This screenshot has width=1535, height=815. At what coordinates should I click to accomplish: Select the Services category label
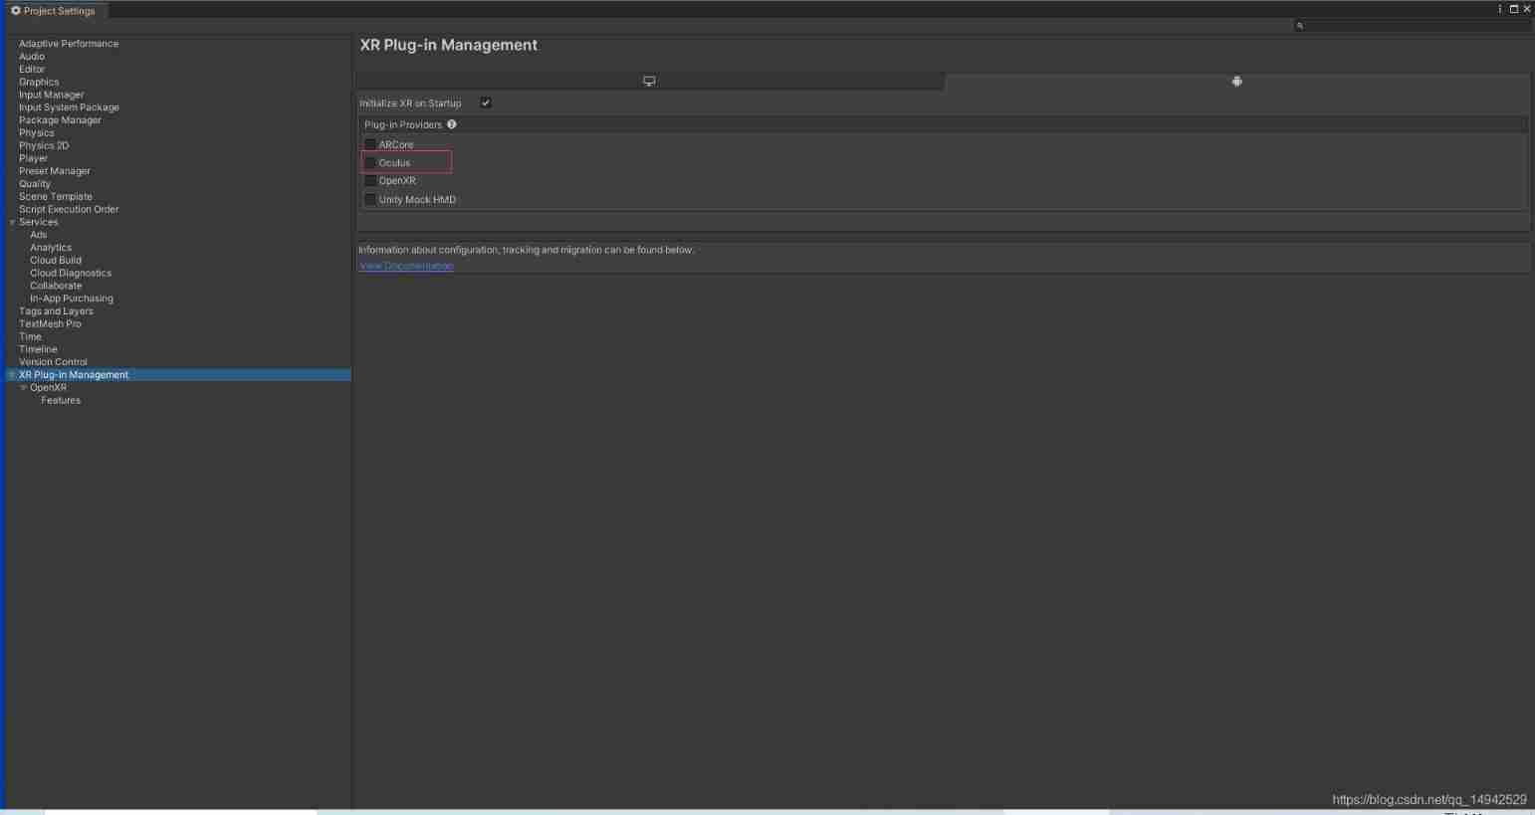39,223
